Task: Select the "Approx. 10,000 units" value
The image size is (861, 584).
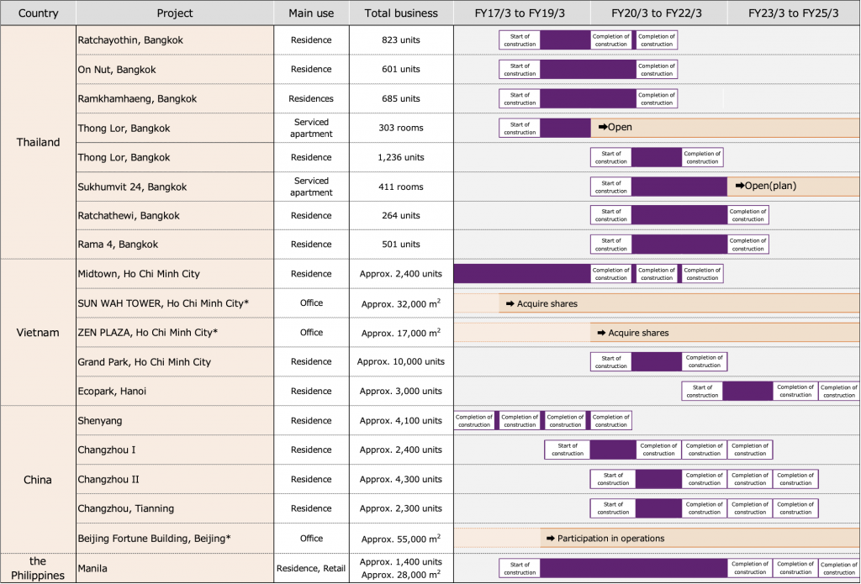Action: [401, 361]
